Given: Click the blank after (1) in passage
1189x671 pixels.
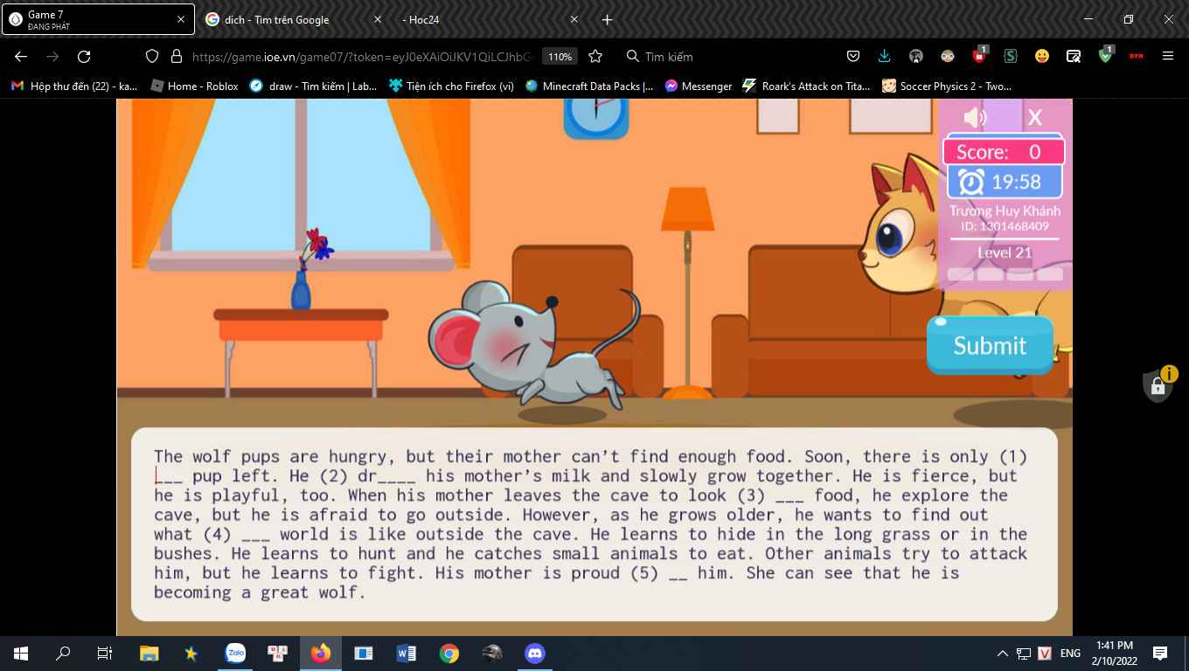Looking at the screenshot, I should 169,476.
